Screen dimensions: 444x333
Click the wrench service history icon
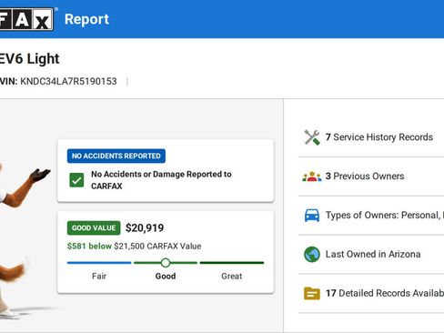(312, 137)
